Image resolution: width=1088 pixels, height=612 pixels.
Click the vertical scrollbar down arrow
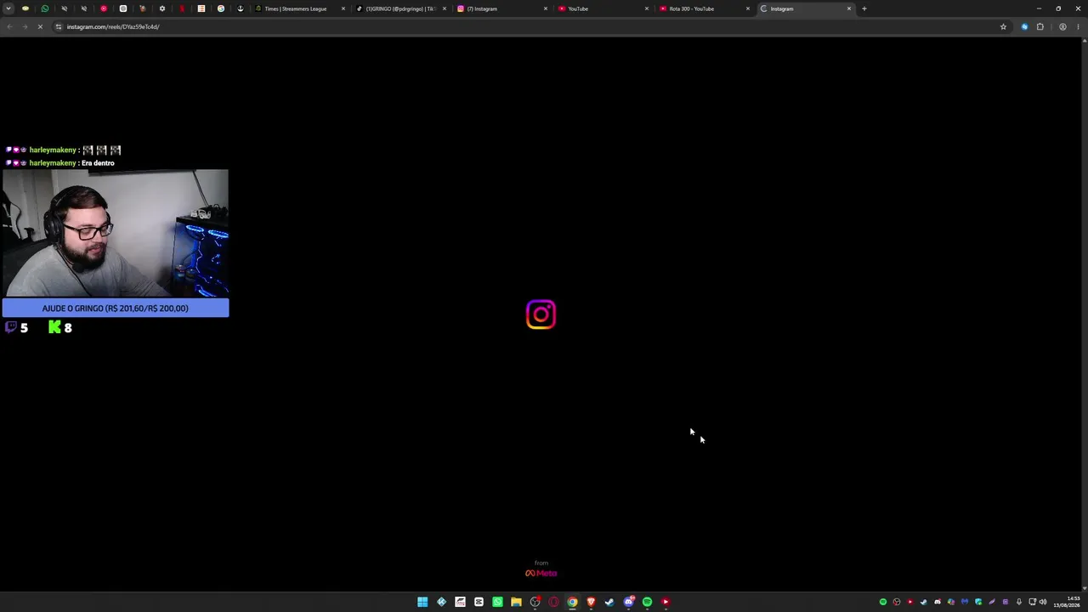tap(1084, 587)
